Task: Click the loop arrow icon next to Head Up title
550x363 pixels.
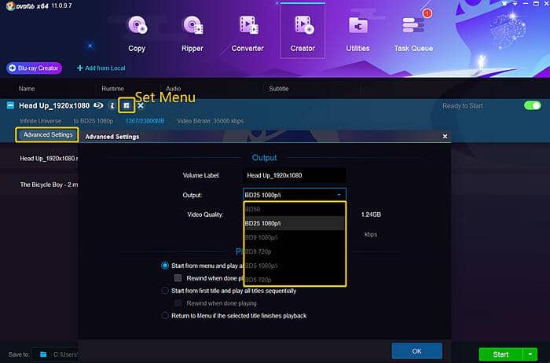Action: 98,105
